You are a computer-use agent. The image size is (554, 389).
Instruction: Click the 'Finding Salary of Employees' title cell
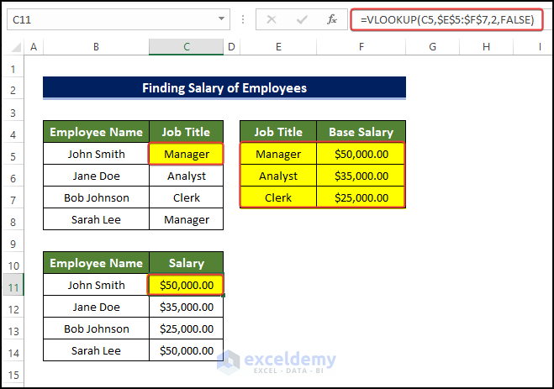tap(224, 88)
